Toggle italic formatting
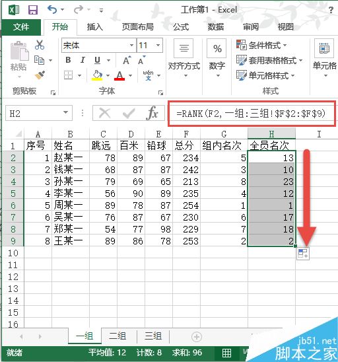338x362 pixels. tap(83, 60)
